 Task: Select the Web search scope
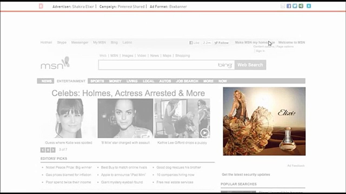click(x=103, y=56)
